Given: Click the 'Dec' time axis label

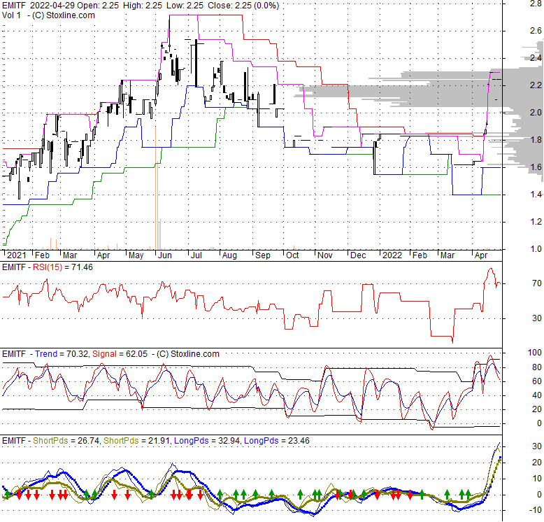Looking at the screenshot, I should (358, 255).
